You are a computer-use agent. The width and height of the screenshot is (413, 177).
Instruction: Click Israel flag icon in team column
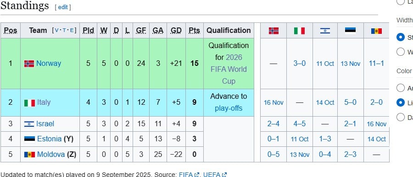pos(29,124)
